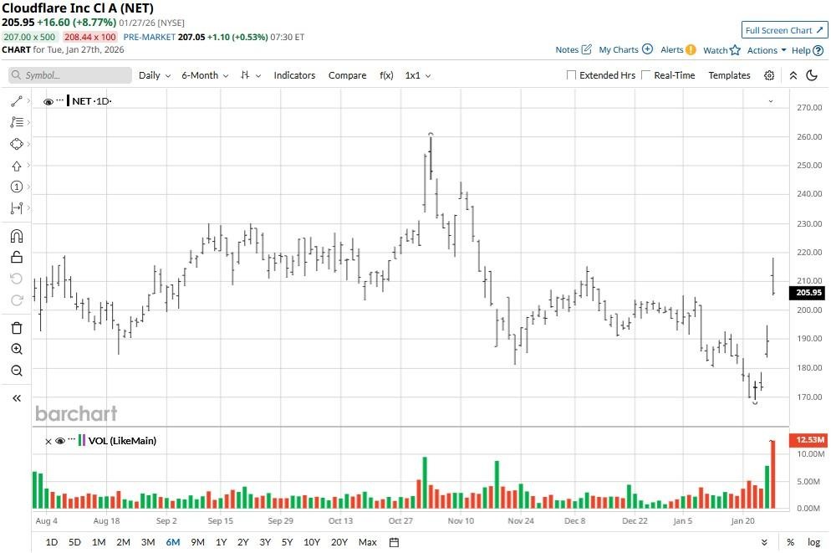
Task: Enable the Real-Time checkbox
Action: coord(645,74)
